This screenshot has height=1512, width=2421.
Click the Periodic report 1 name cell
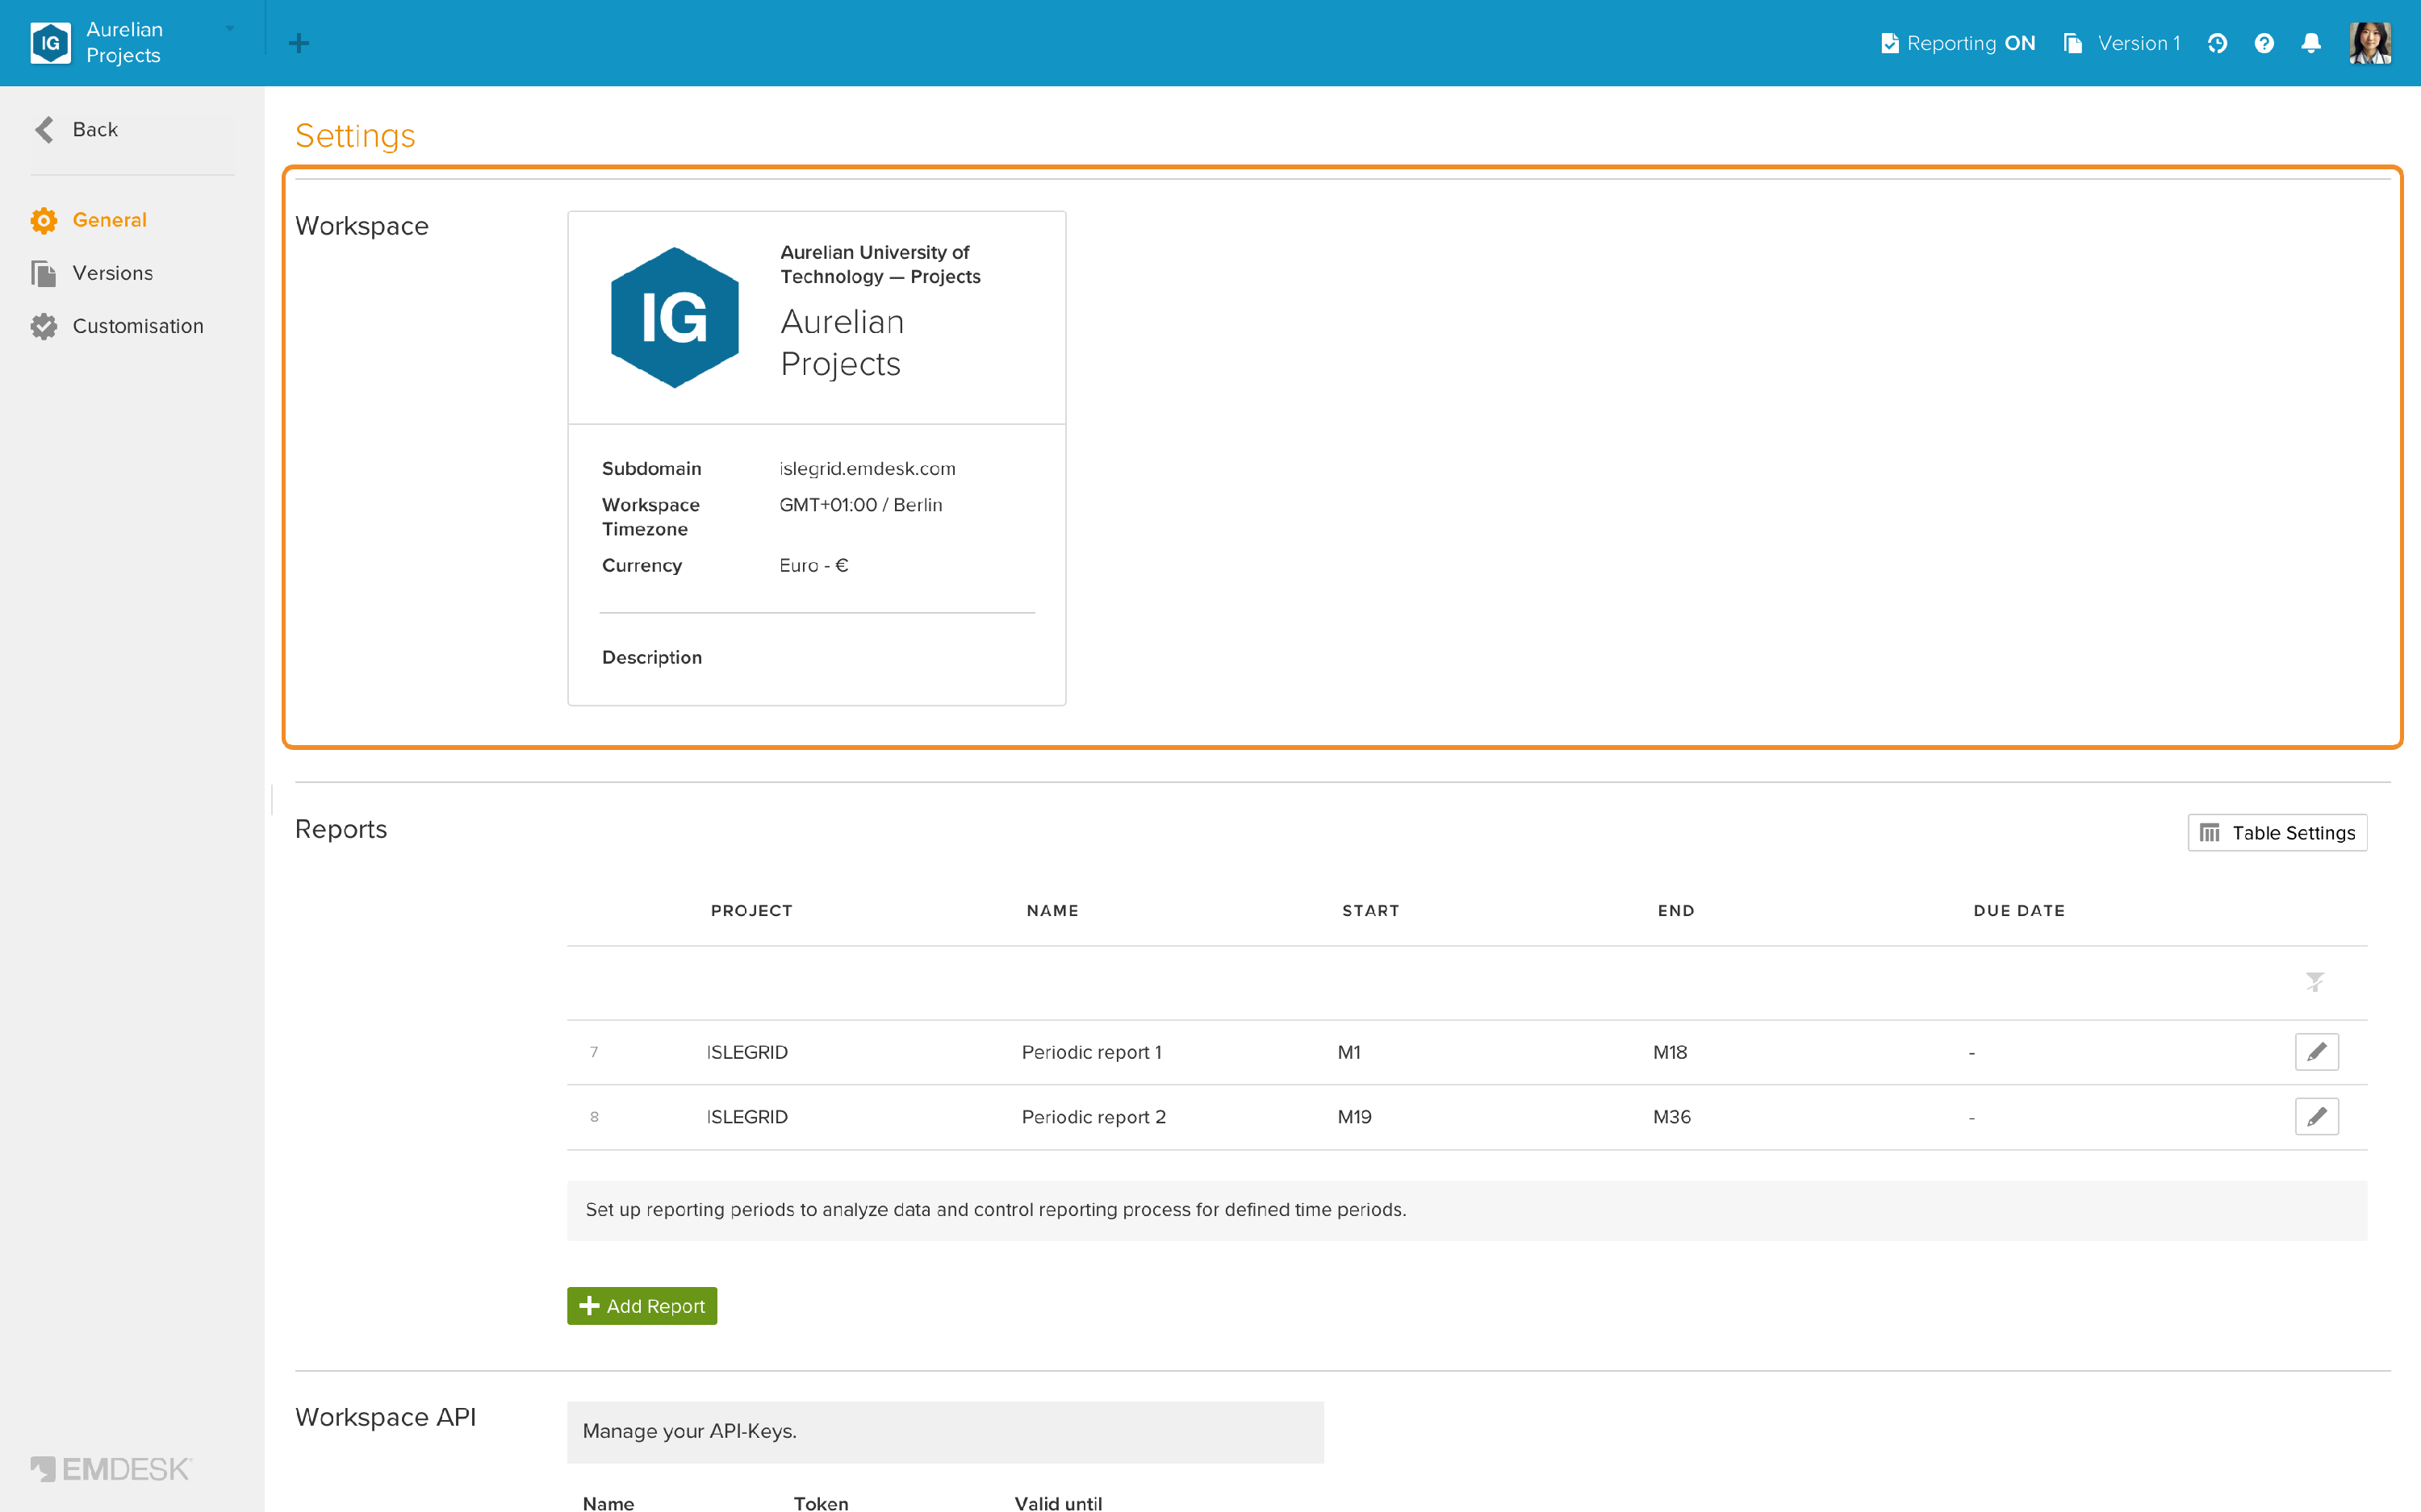point(1091,1052)
